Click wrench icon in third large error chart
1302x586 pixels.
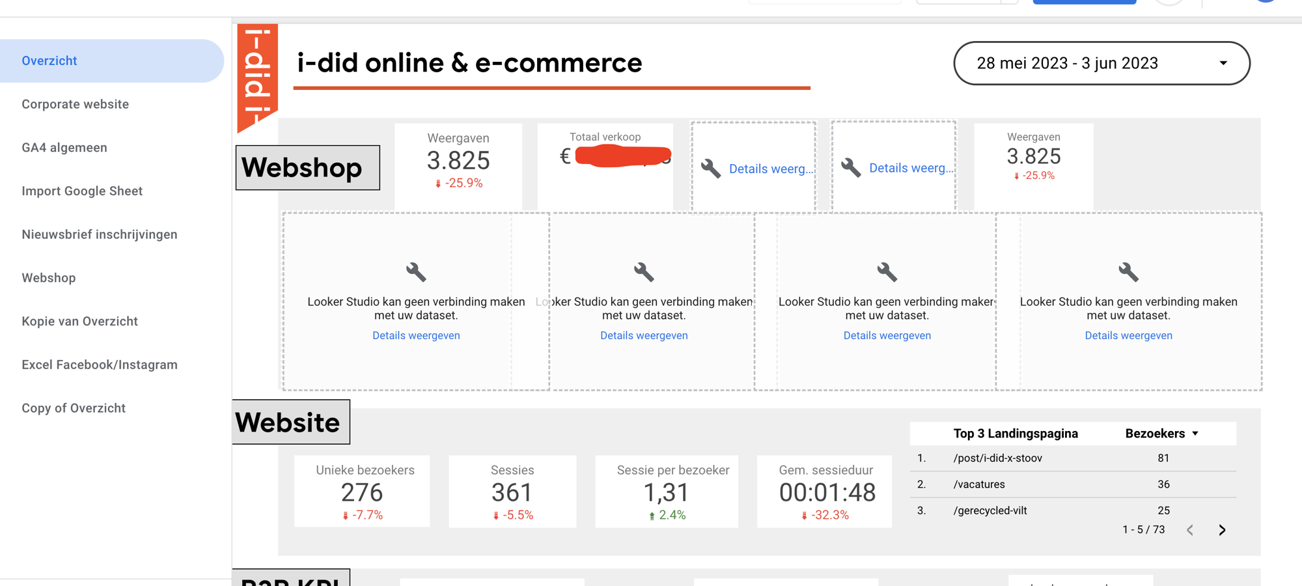887,272
